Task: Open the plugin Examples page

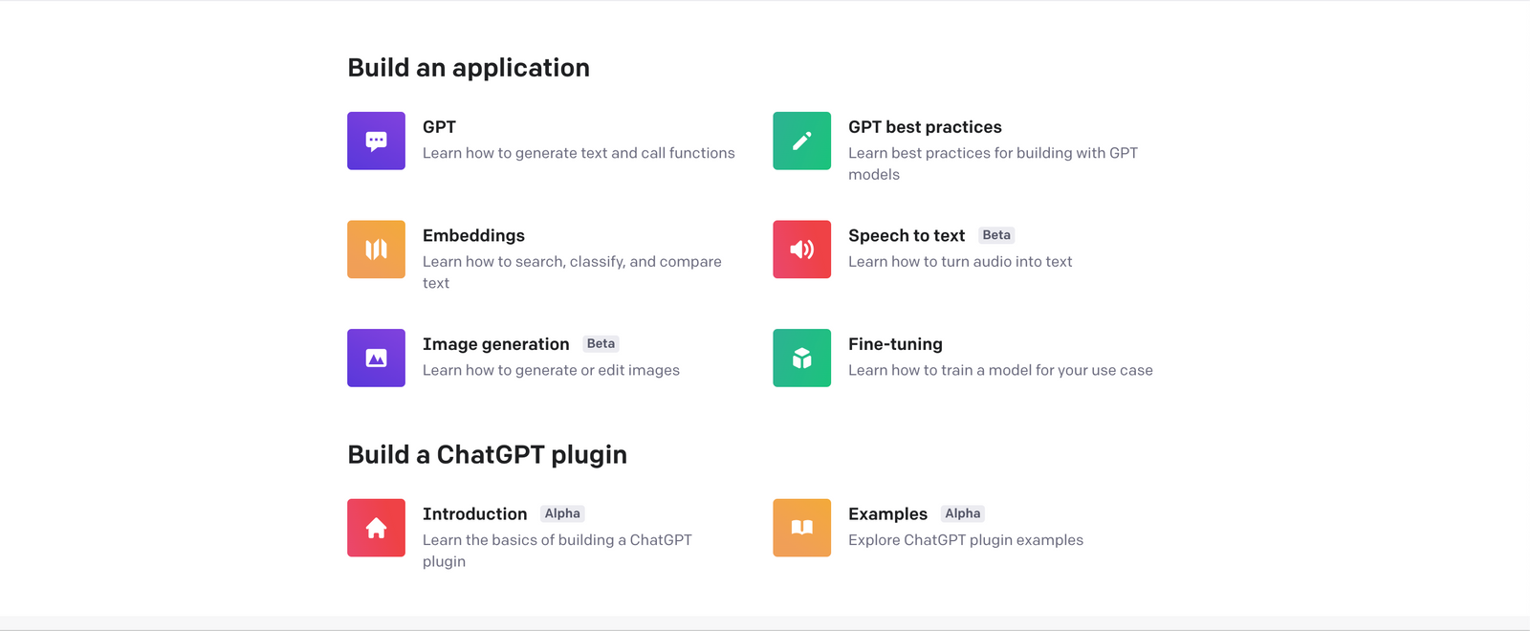Action: coord(887,513)
